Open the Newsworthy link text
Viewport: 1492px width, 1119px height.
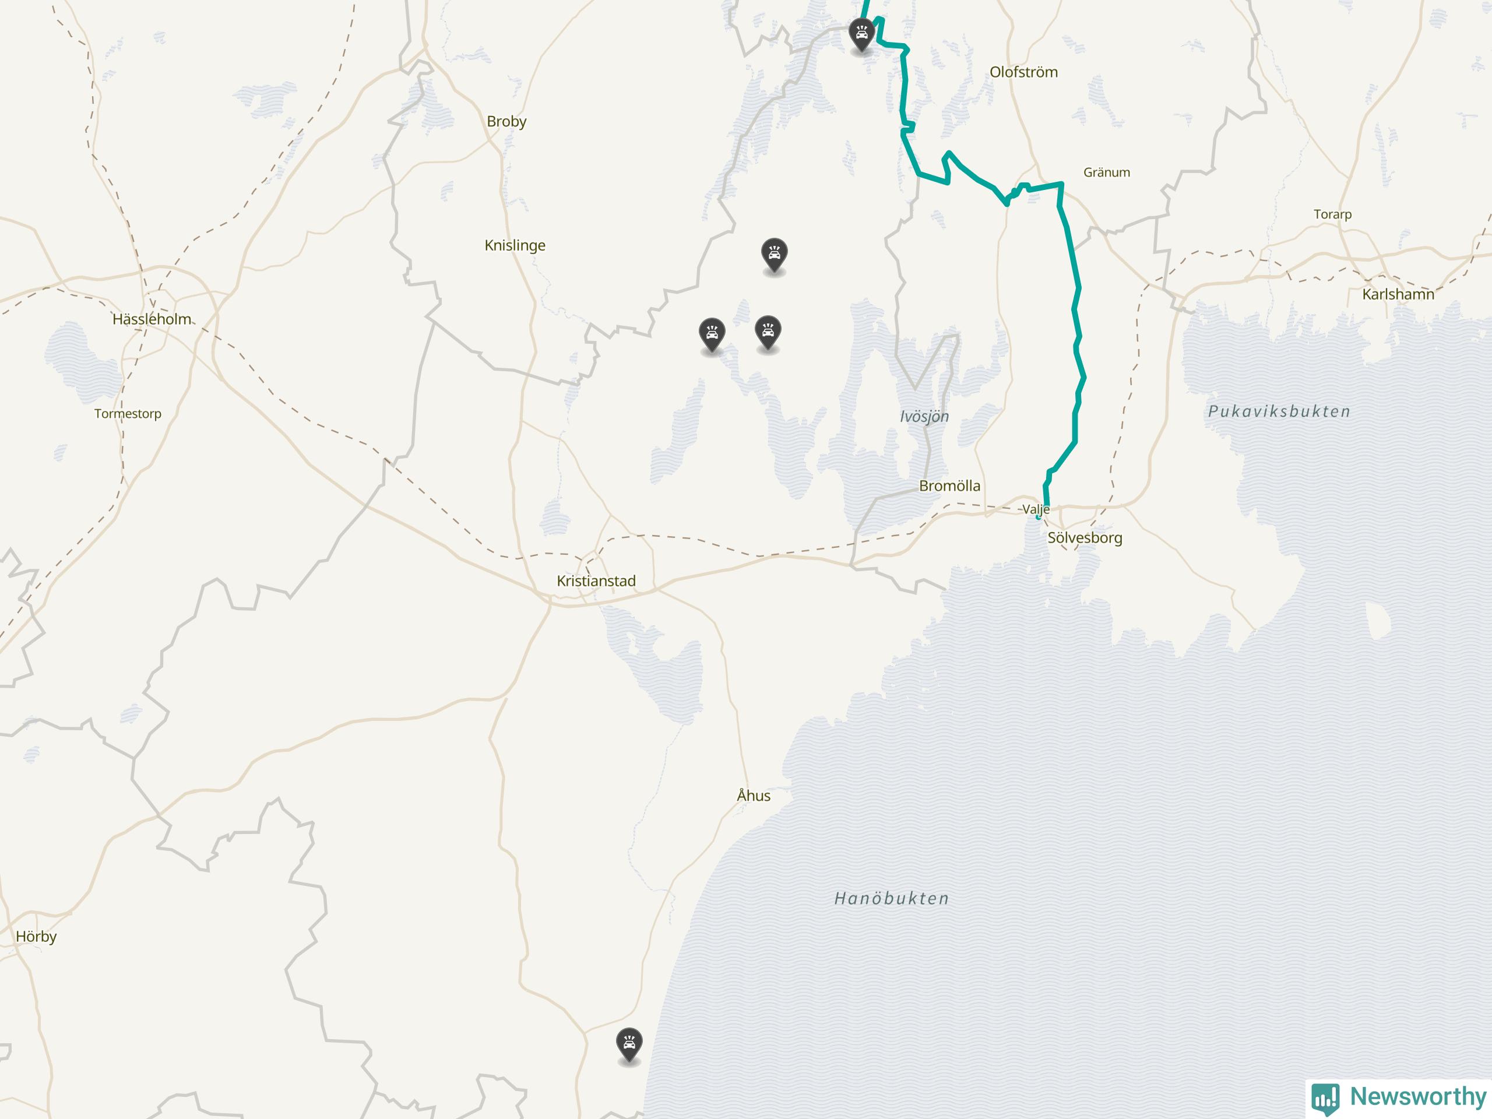1418,1096
